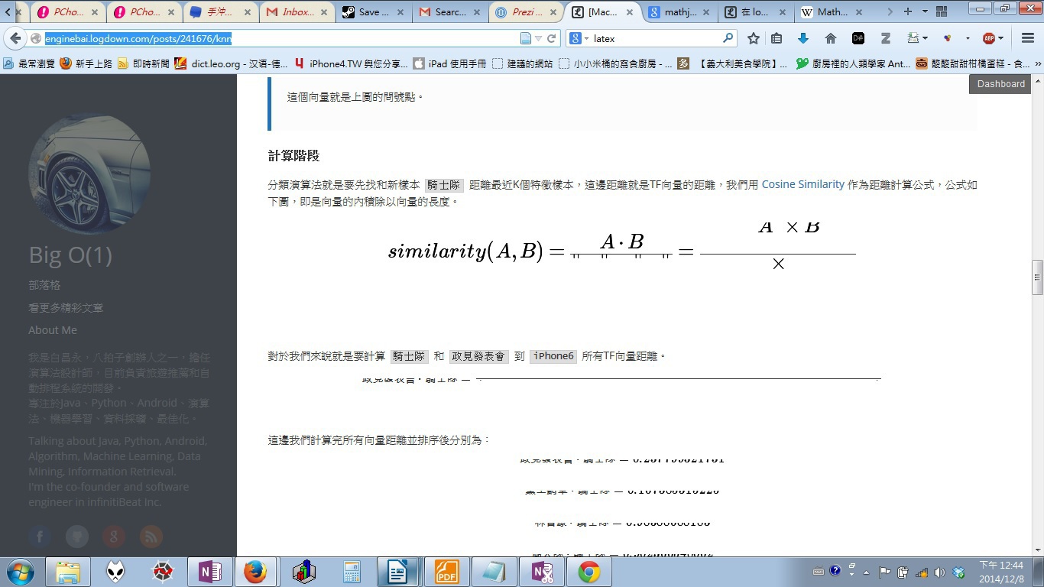Switch to the Math Wikipedia tab
This screenshot has width=1044, height=587.
[x=831, y=11]
